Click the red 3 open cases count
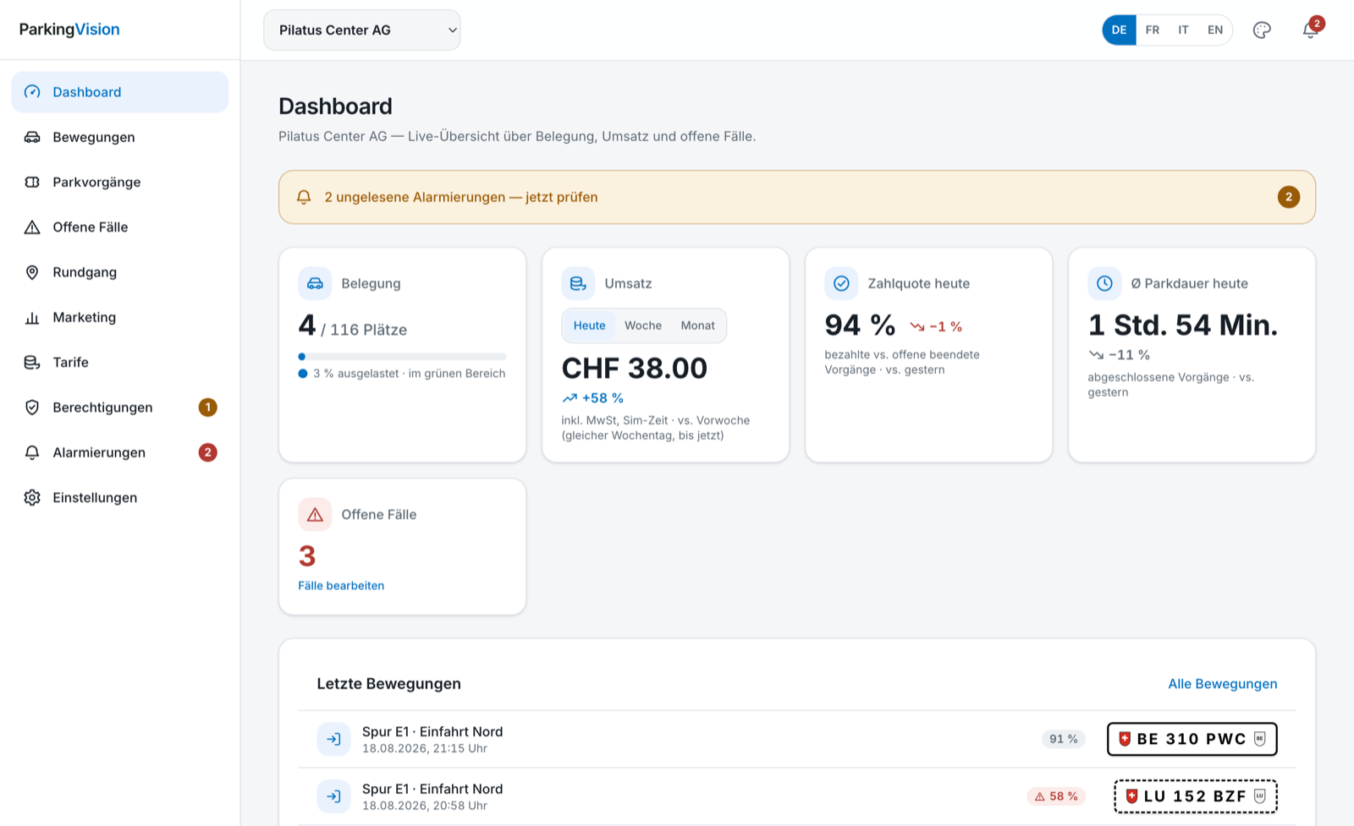 [307, 556]
